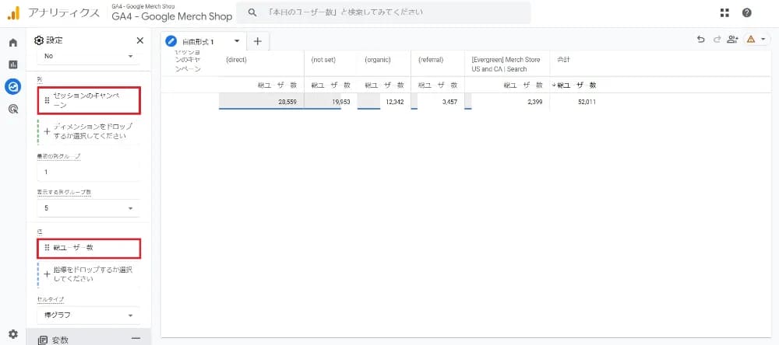Screen dimensions: 779x345
Task: Click 総ユーザー数 header under (direct)
Action: pyautogui.click(x=277, y=85)
